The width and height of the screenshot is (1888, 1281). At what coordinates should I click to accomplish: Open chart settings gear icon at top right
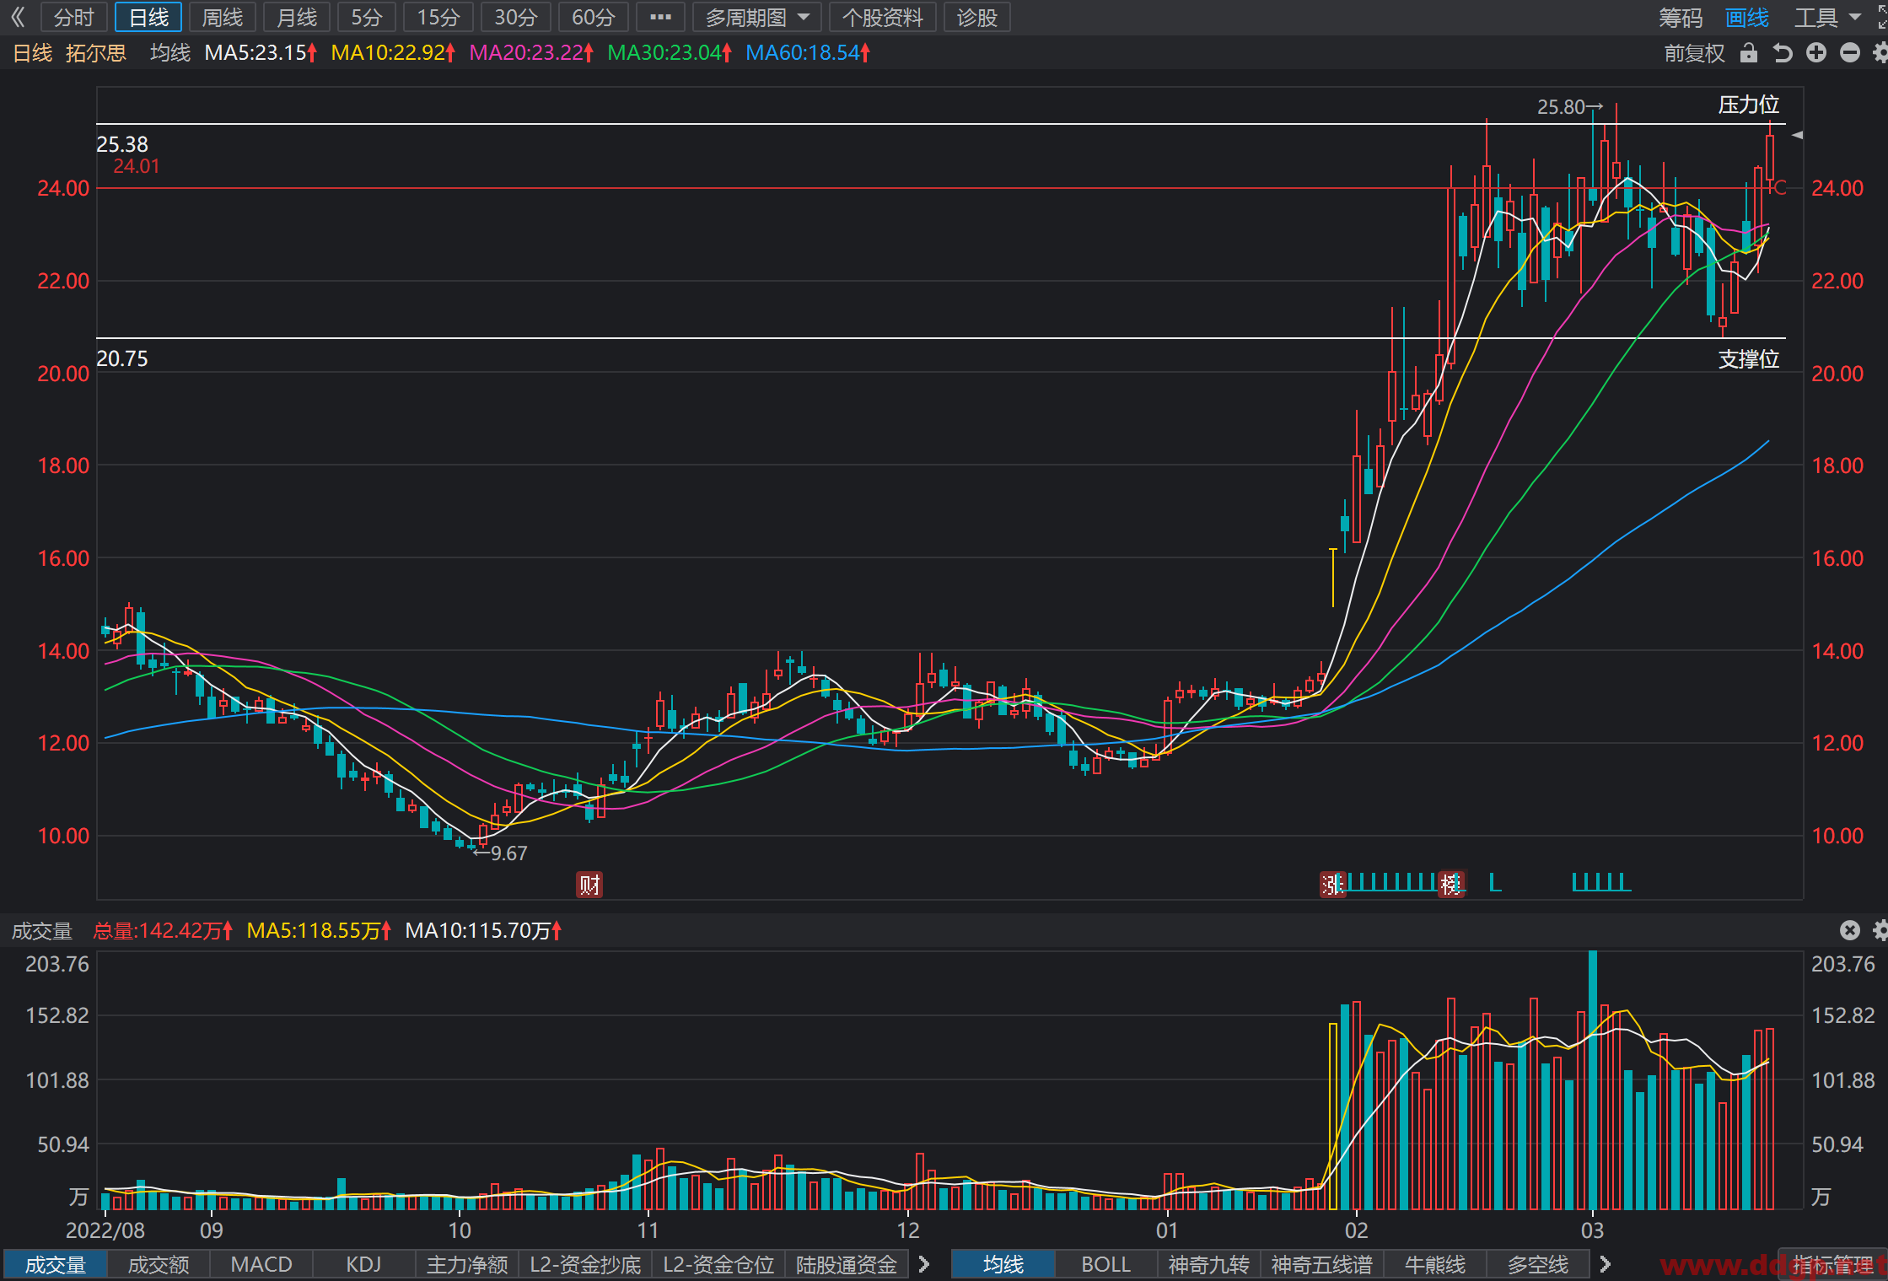coord(1880,53)
